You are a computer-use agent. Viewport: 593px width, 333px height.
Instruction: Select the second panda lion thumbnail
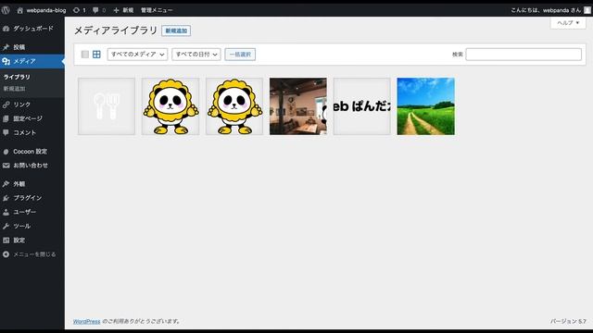coord(234,106)
